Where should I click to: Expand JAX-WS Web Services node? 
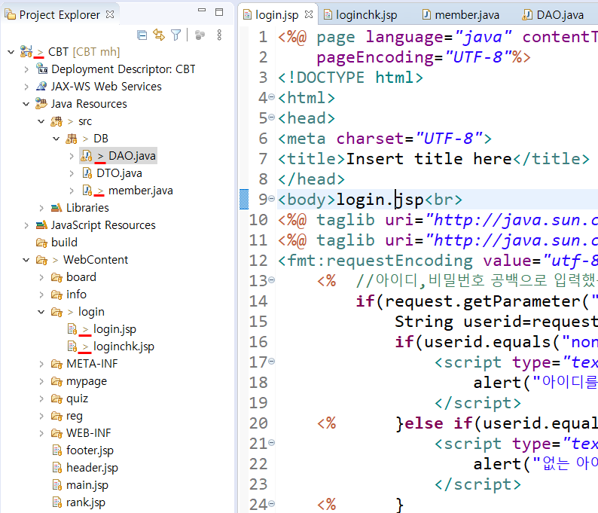[26, 87]
